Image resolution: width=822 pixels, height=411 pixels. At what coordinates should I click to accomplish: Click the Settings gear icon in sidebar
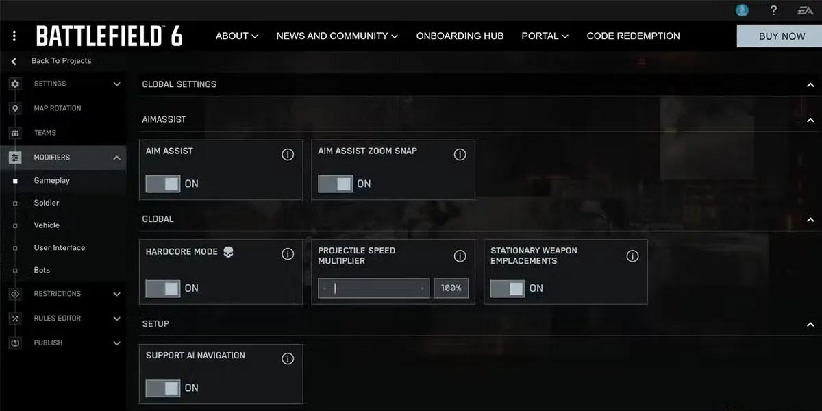[15, 84]
